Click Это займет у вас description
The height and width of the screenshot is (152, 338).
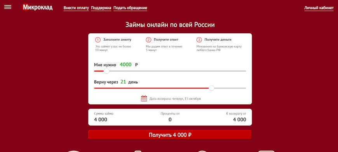click(x=113, y=48)
